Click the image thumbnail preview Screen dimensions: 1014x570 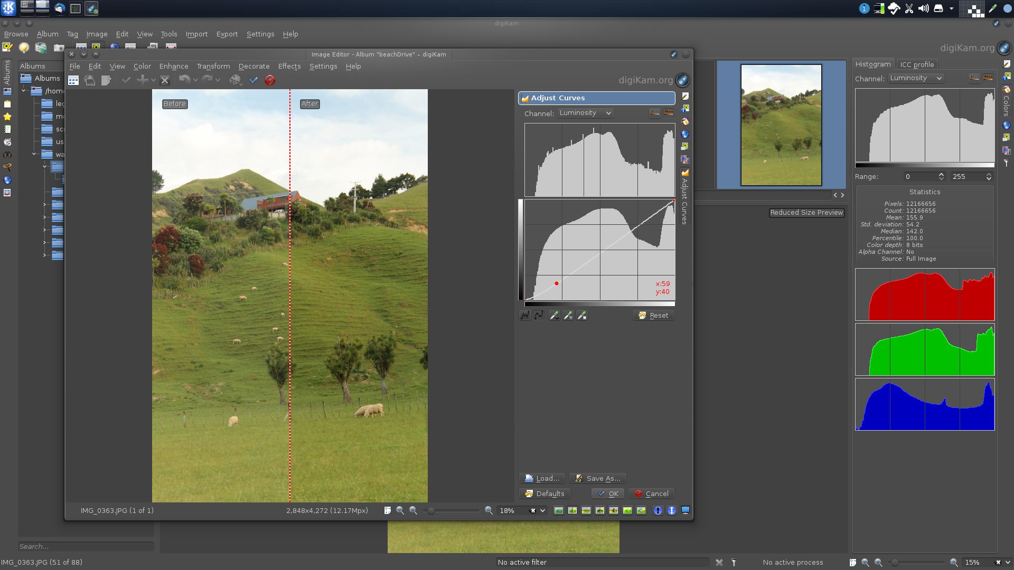[781, 125]
